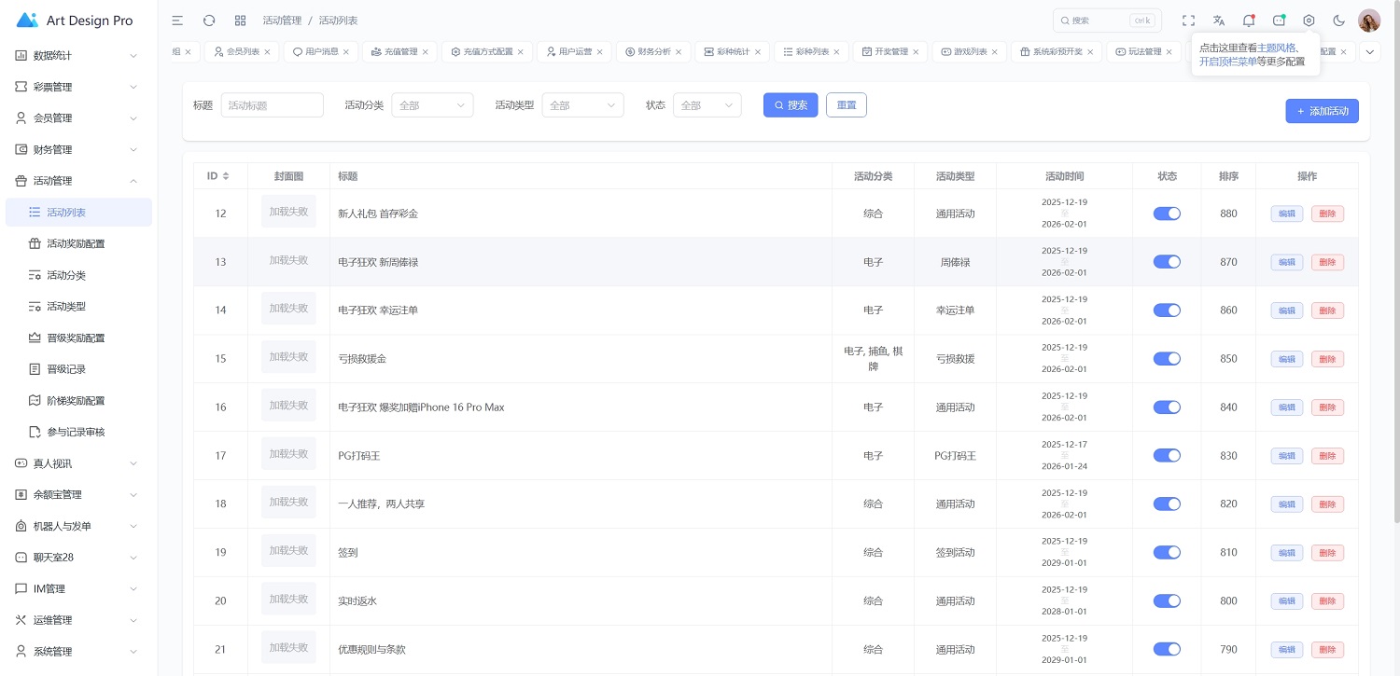Open the notifications bell icon

point(1248,21)
